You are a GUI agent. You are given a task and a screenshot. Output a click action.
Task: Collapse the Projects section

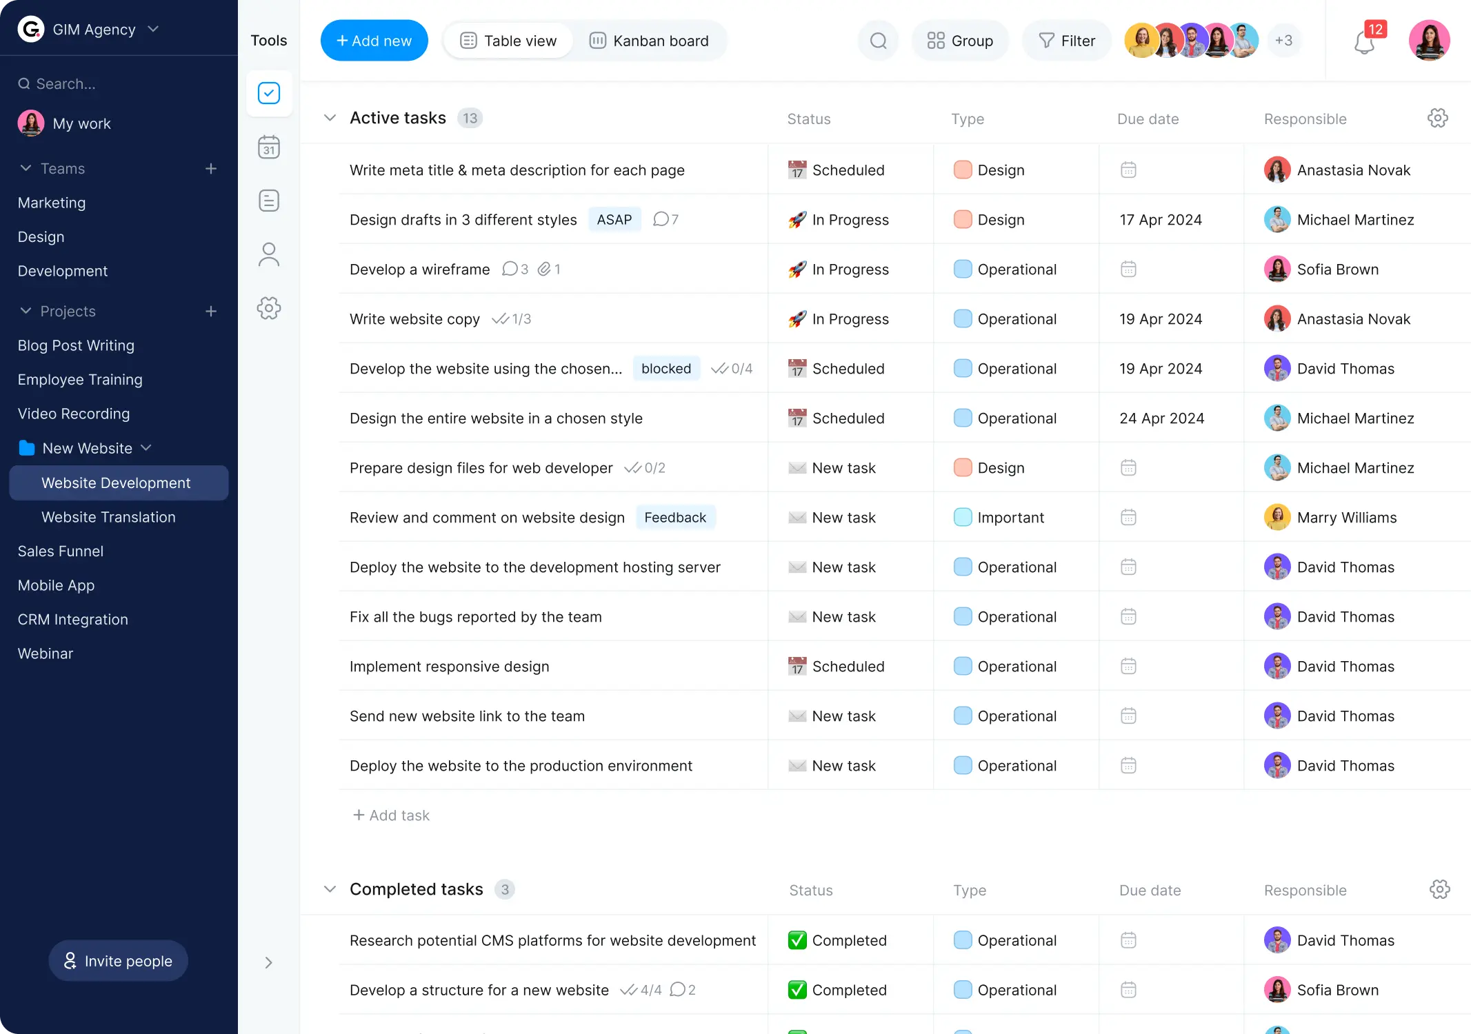coord(26,311)
